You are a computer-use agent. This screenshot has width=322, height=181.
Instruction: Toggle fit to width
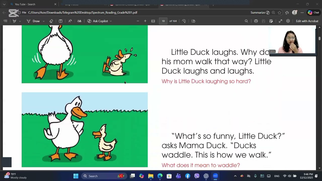tap(153, 21)
